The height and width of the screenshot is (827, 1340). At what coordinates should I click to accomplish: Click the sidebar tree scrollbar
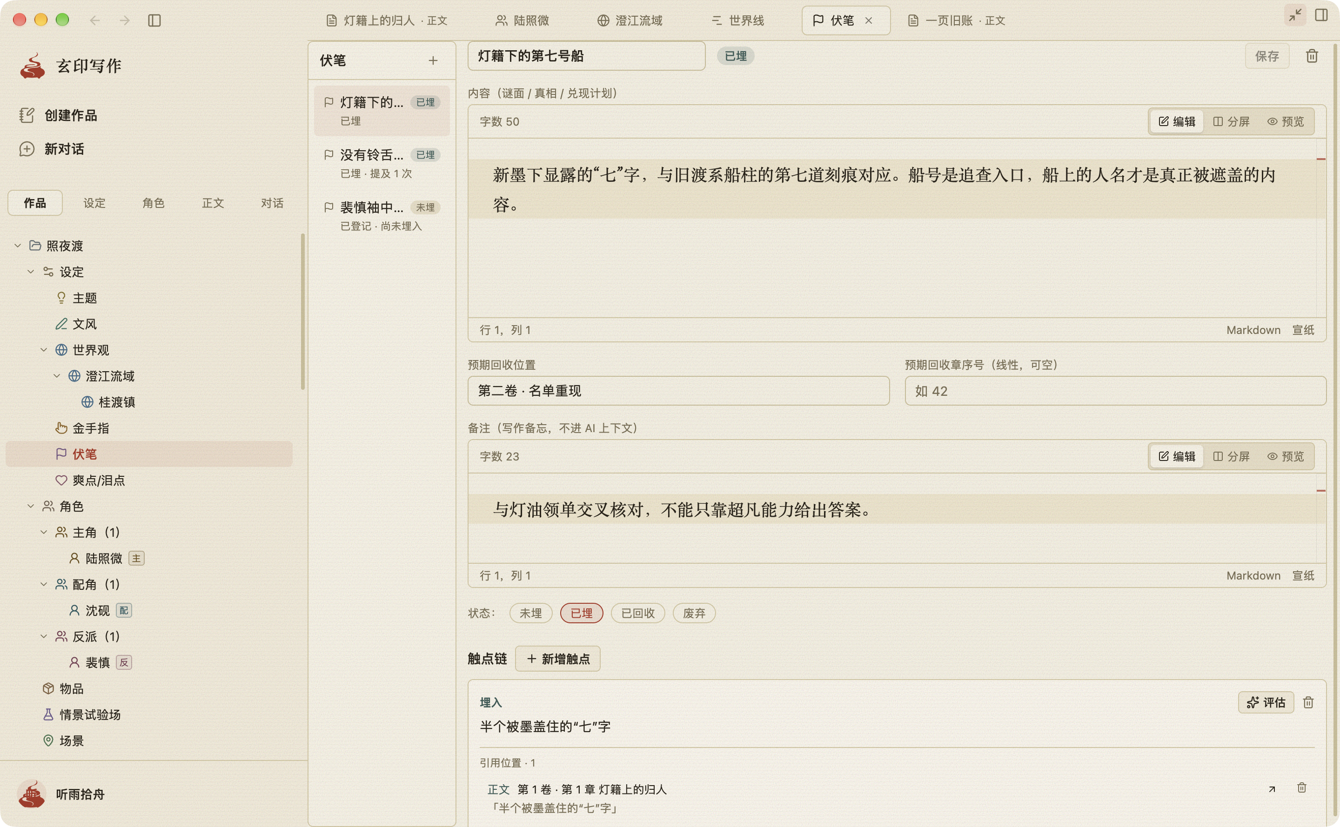point(302,312)
